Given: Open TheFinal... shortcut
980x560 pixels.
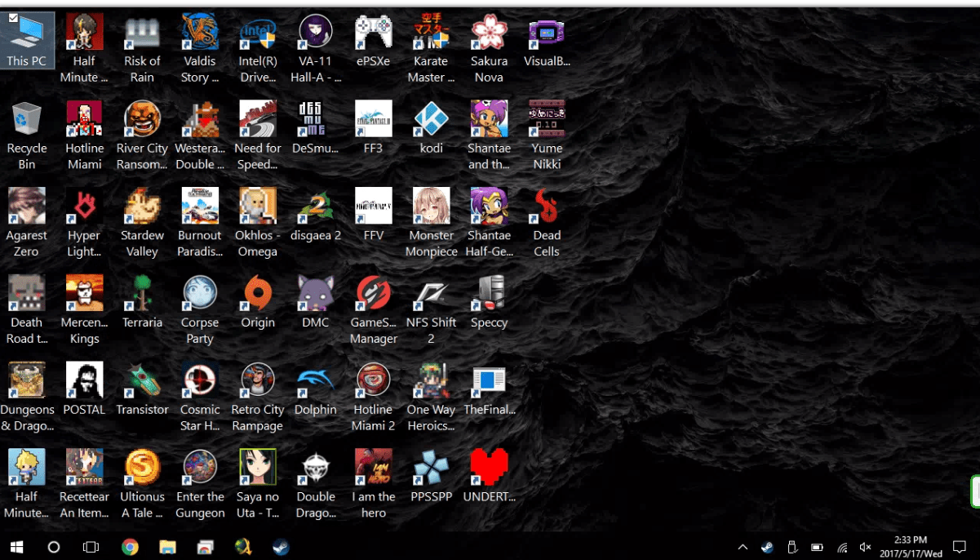Looking at the screenshot, I should point(490,380).
